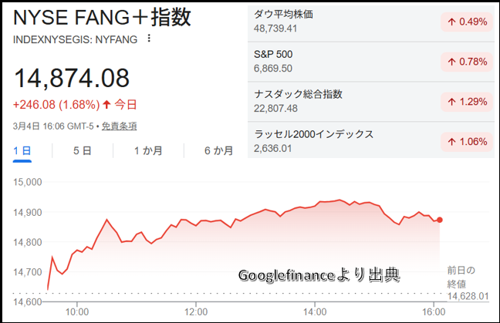Click the 前日の終値 previous close label
500x323 pixels.
tap(461, 277)
